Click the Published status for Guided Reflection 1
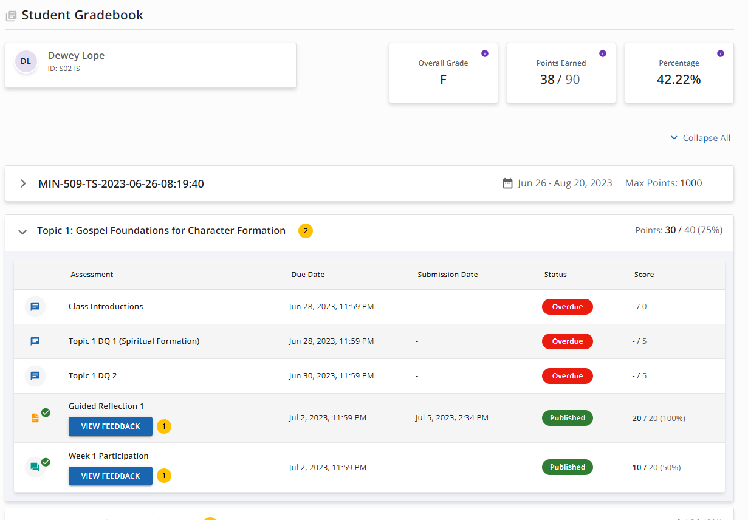The height and width of the screenshot is (520, 748). coord(567,418)
